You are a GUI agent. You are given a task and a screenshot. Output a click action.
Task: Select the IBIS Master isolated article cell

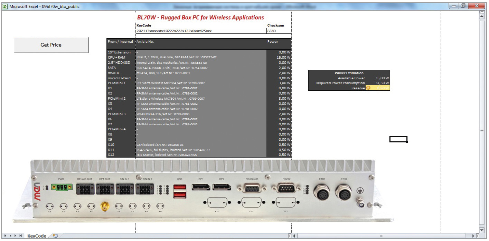tap(201, 155)
